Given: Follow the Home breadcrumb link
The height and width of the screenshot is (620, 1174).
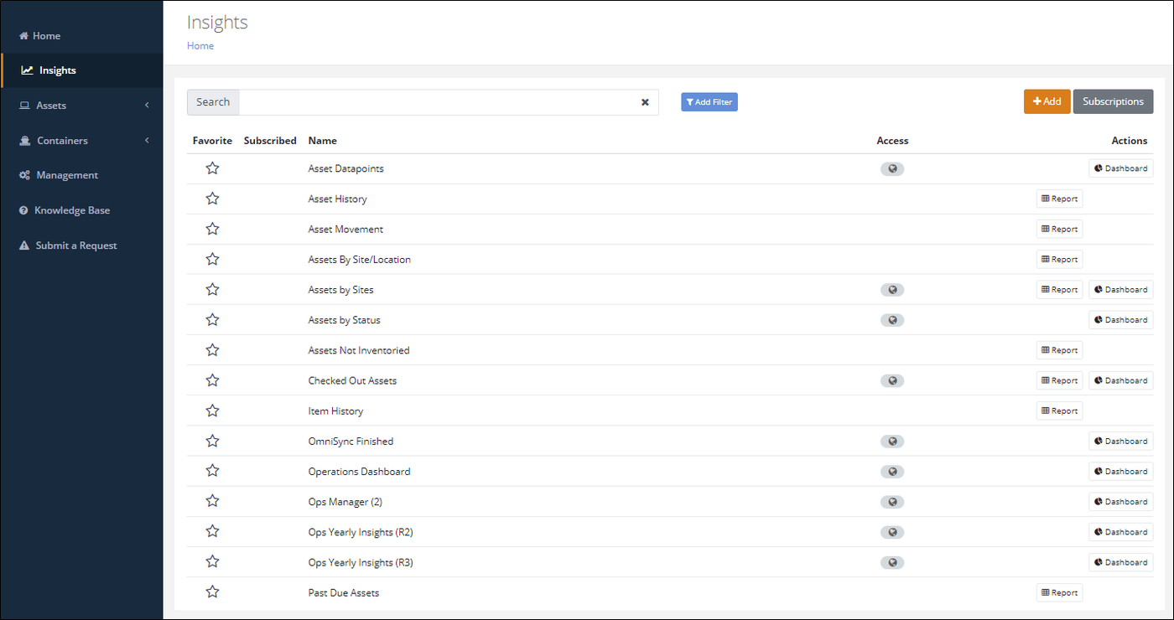Looking at the screenshot, I should click(x=200, y=46).
